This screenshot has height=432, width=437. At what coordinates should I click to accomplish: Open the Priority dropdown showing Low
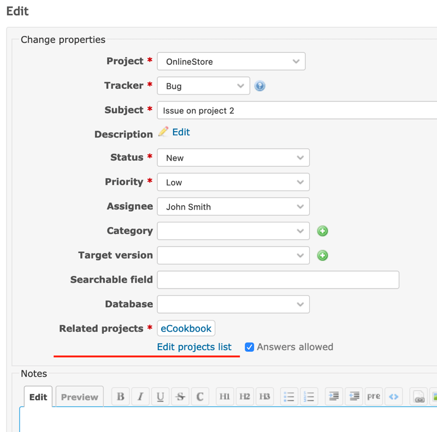click(x=233, y=182)
